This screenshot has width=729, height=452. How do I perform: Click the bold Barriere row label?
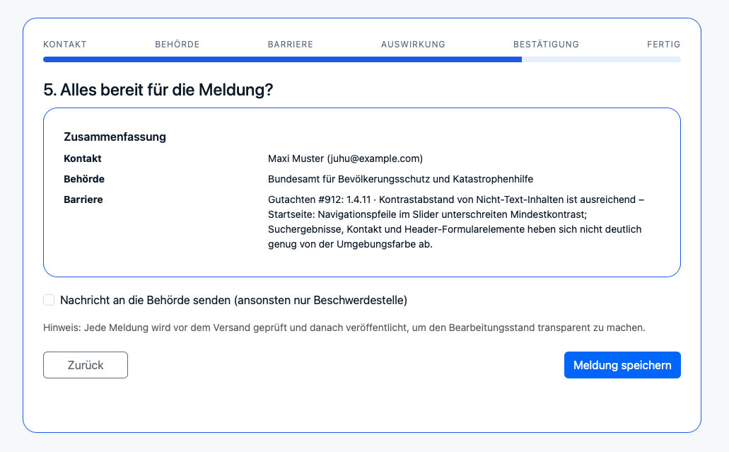pos(83,199)
